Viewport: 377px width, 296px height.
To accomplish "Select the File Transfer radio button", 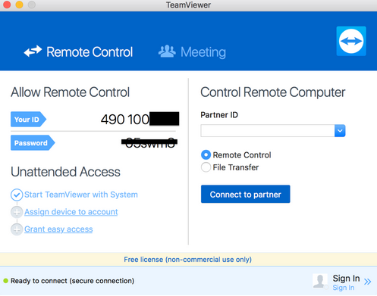I will [x=206, y=167].
